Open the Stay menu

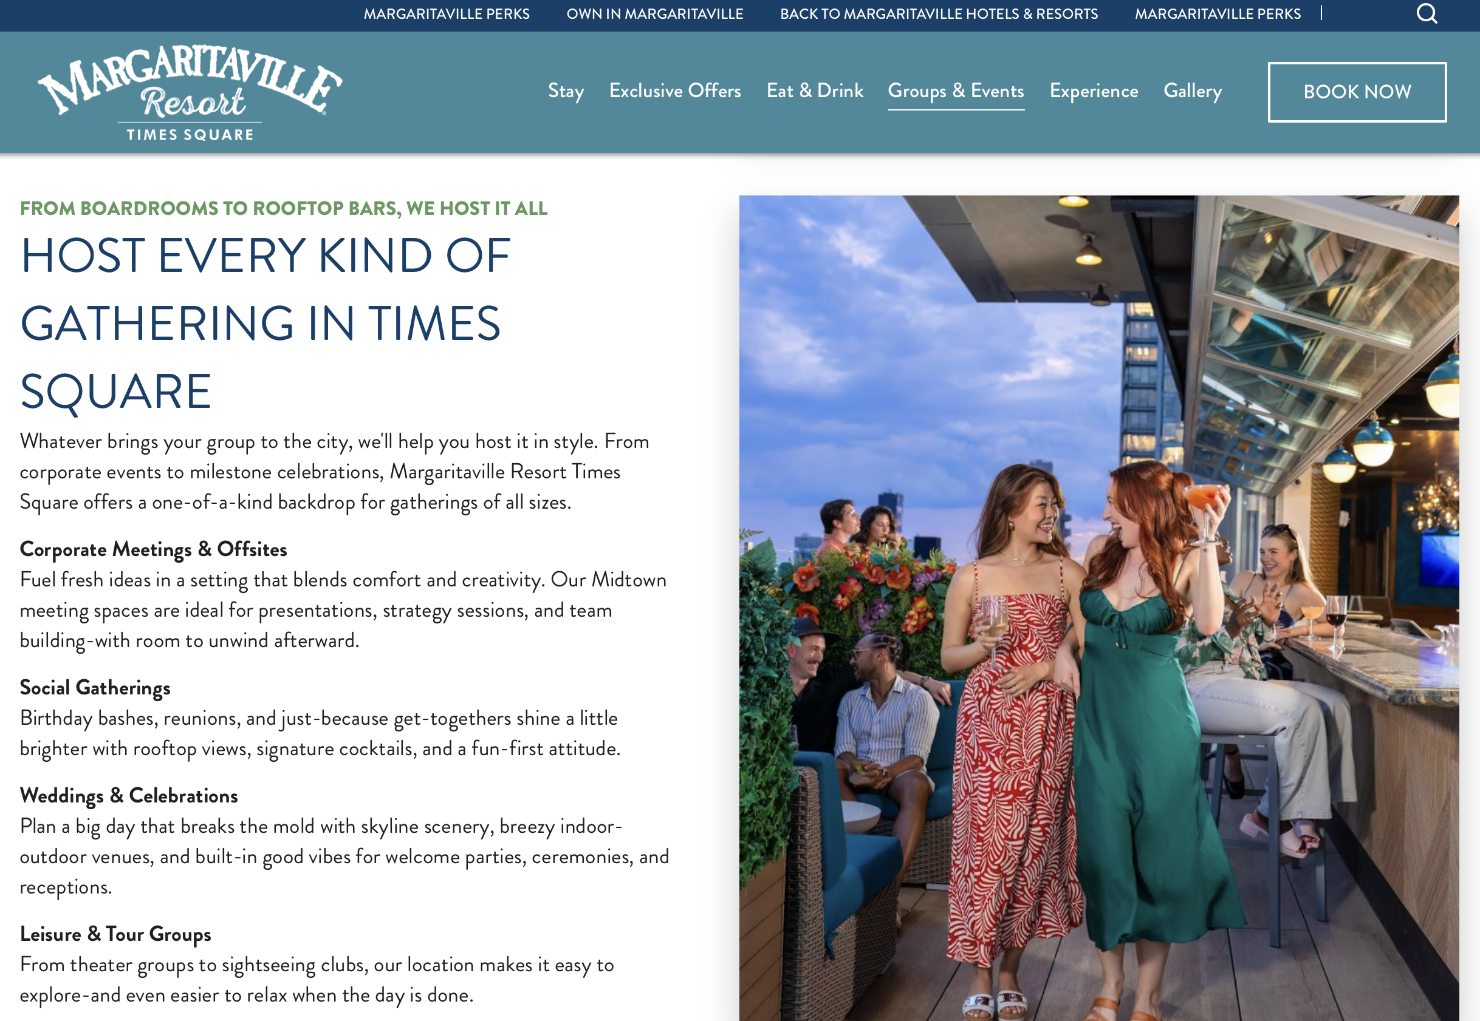(566, 91)
